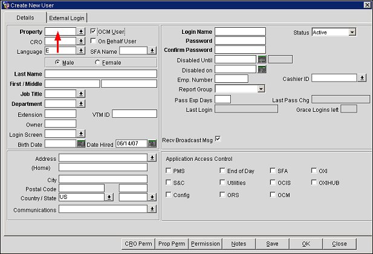Switch to the Details tab
Viewport: 373px width, 254px height.
pyautogui.click(x=25, y=18)
